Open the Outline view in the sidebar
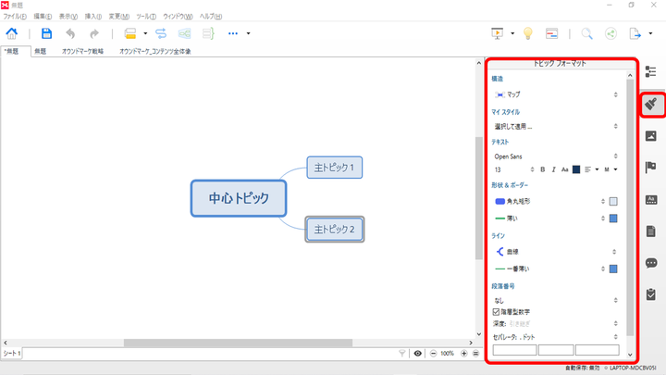This screenshot has width=666, height=375. coord(650,72)
